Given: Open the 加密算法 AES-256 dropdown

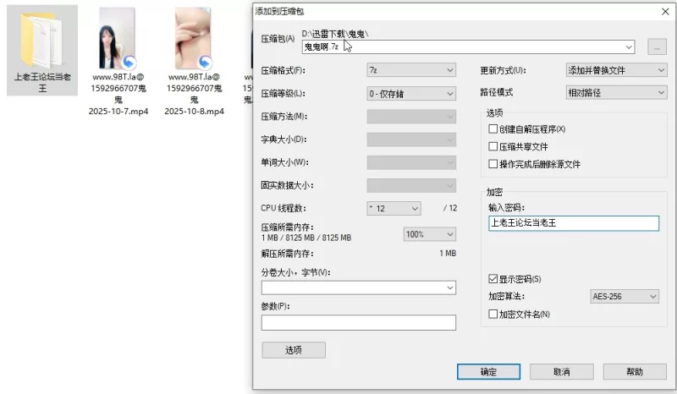Looking at the screenshot, I should [x=625, y=297].
